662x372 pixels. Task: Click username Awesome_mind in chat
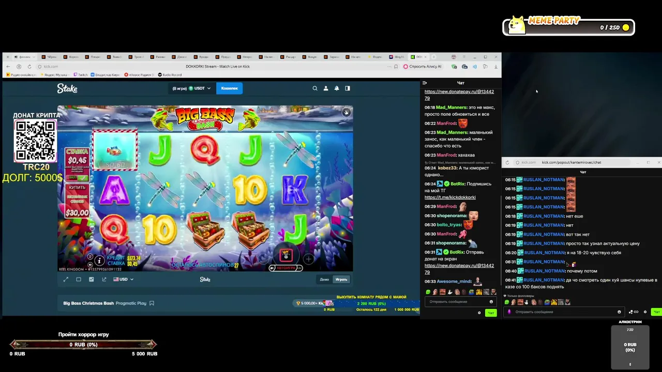coord(454,282)
